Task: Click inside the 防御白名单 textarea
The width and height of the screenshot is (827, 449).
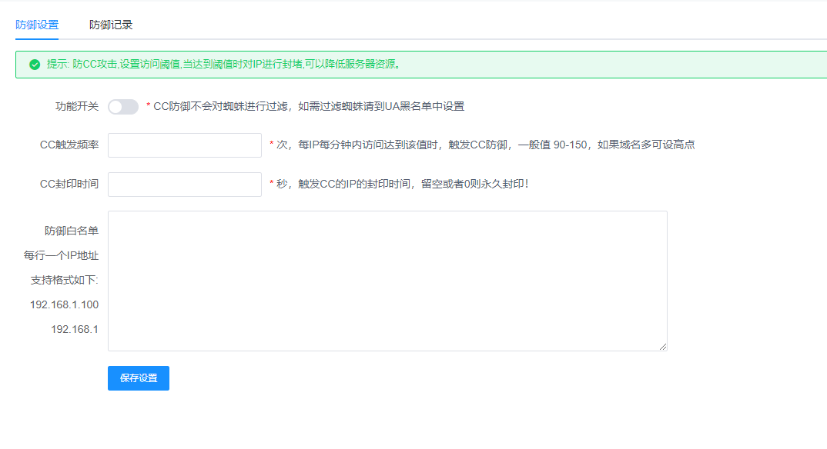Action: tap(387, 281)
